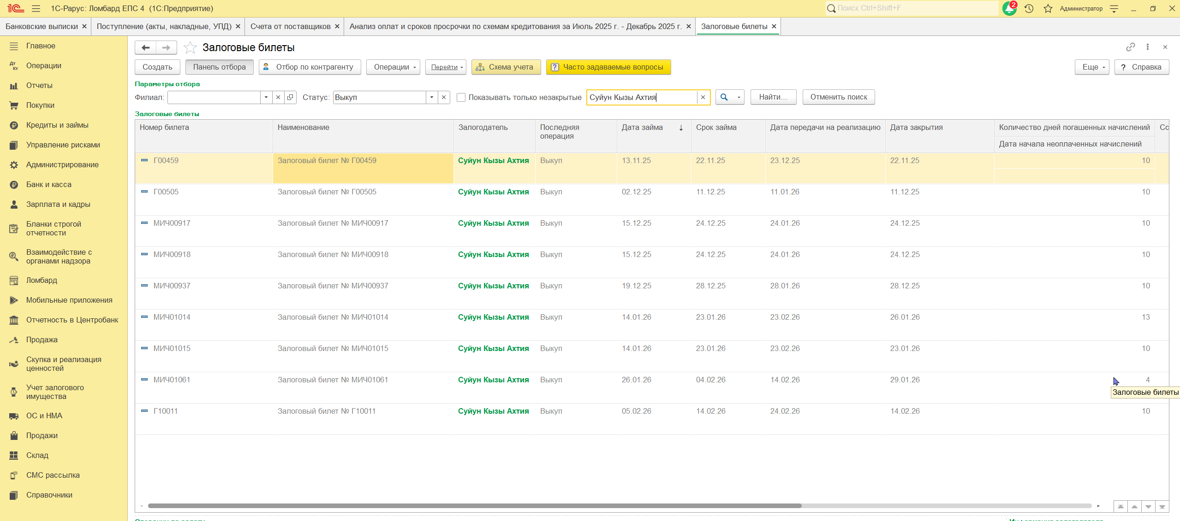
Task: Enable Показывать только незакрытые checkbox
Action: pos(461,97)
